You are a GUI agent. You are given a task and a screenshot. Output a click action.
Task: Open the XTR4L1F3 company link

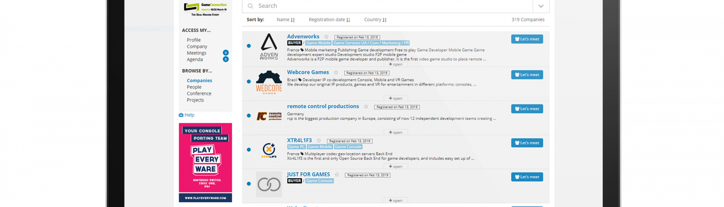pos(299,141)
